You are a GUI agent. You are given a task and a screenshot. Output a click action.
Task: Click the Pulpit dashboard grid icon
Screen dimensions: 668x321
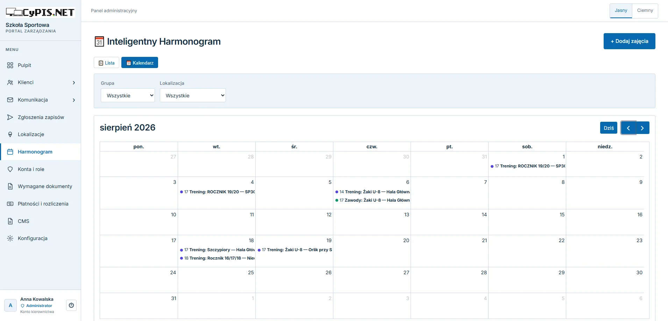click(10, 65)
